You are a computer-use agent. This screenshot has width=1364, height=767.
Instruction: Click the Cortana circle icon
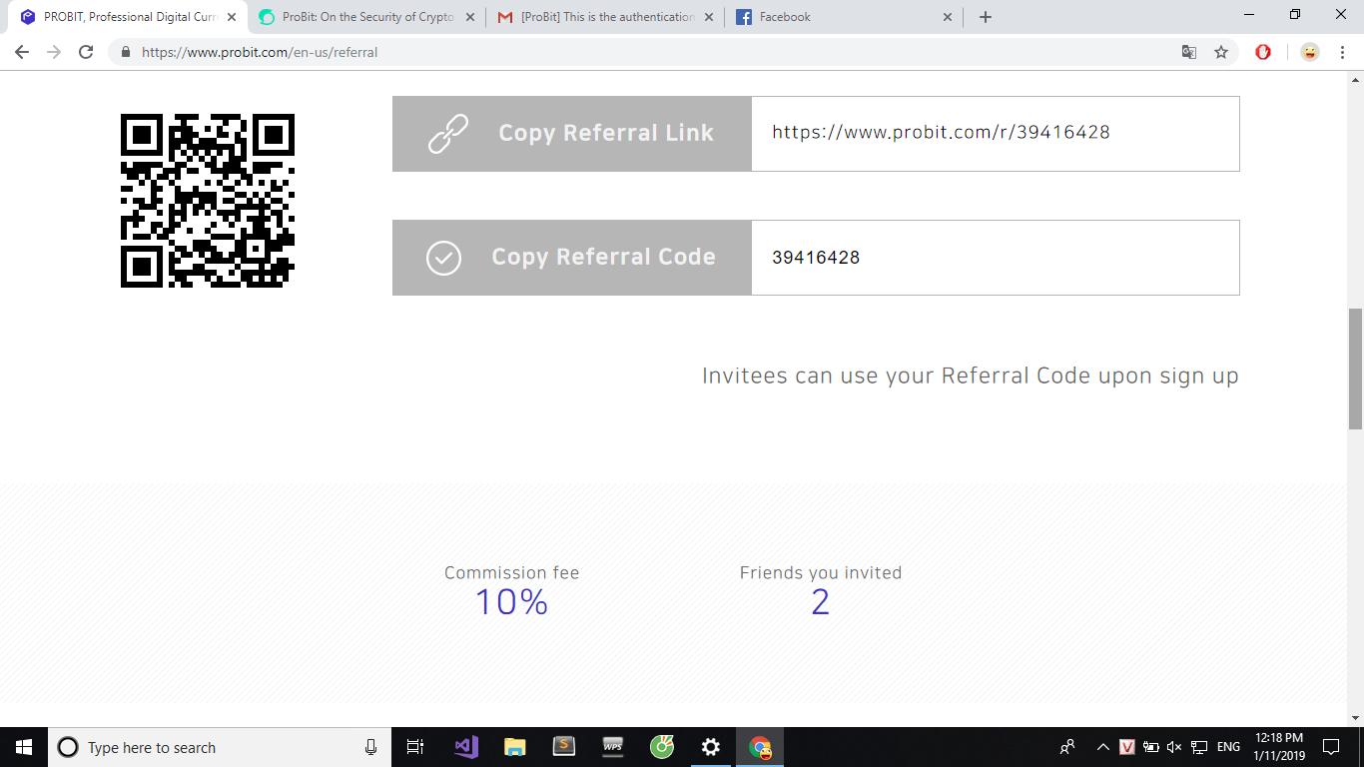[68, 747]
